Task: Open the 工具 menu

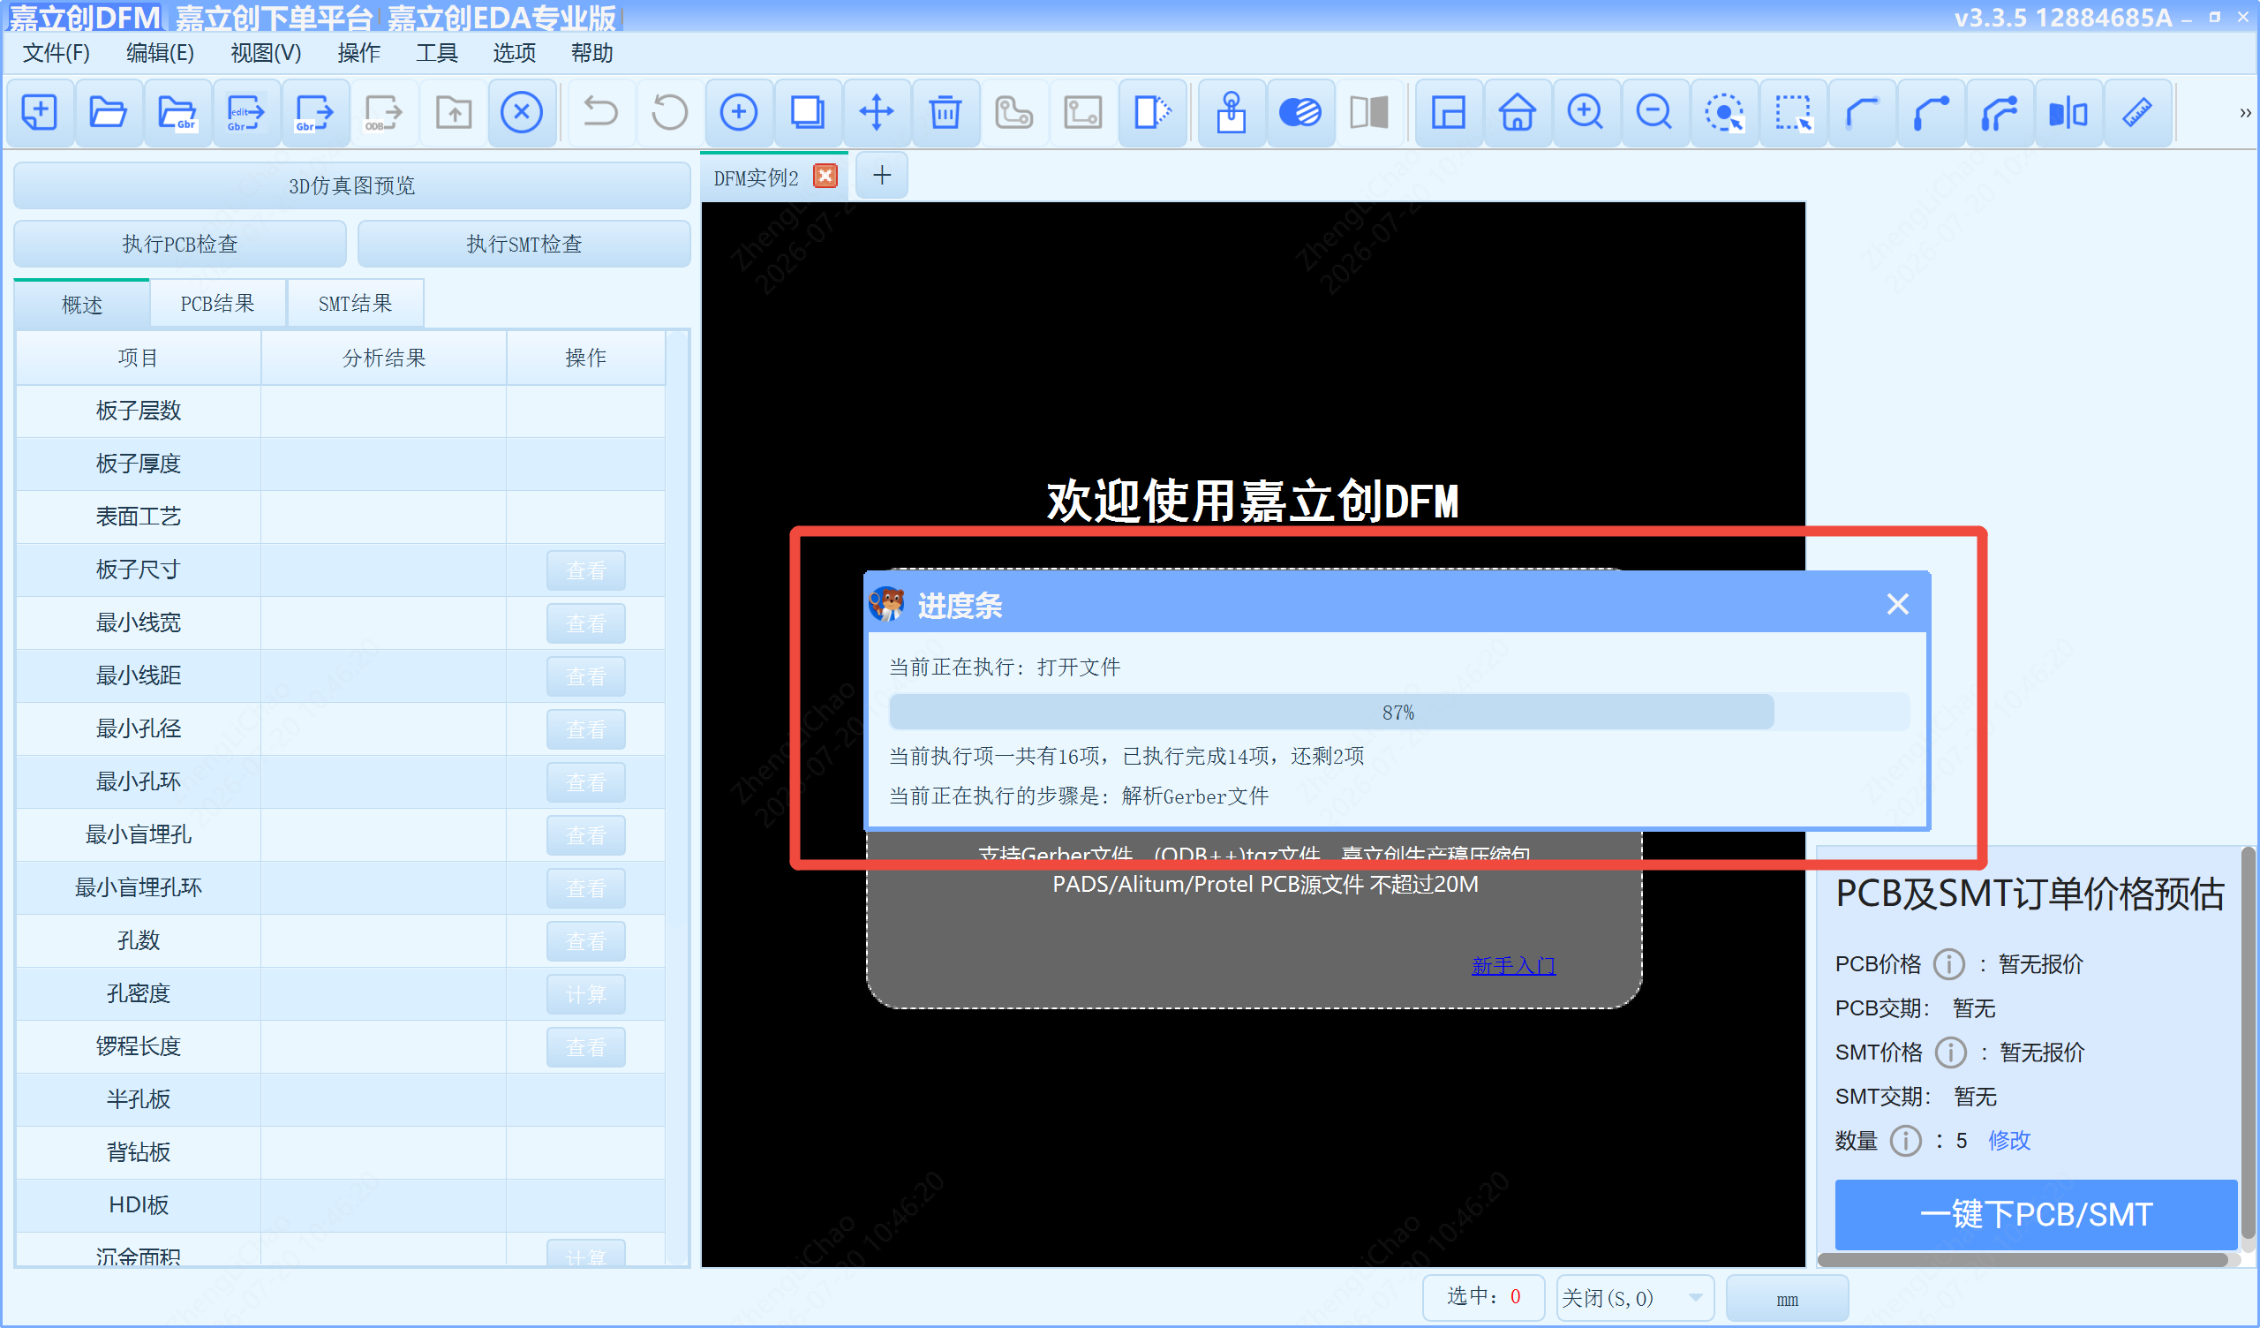Action: [437, 53]
